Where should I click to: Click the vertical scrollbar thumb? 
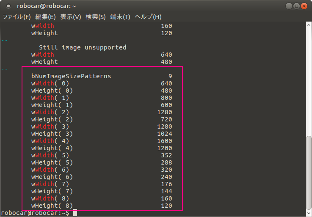click(x=309, y=173)
